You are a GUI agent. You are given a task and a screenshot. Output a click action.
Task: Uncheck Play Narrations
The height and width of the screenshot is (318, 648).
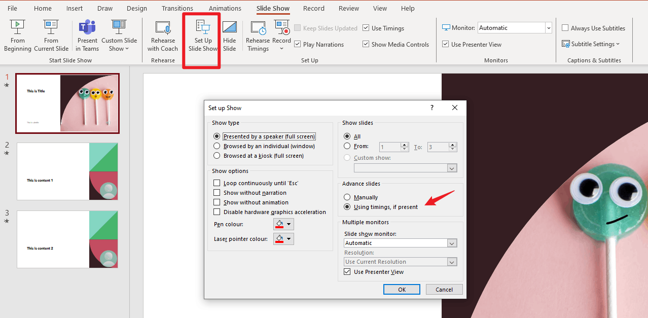point(298,45)
